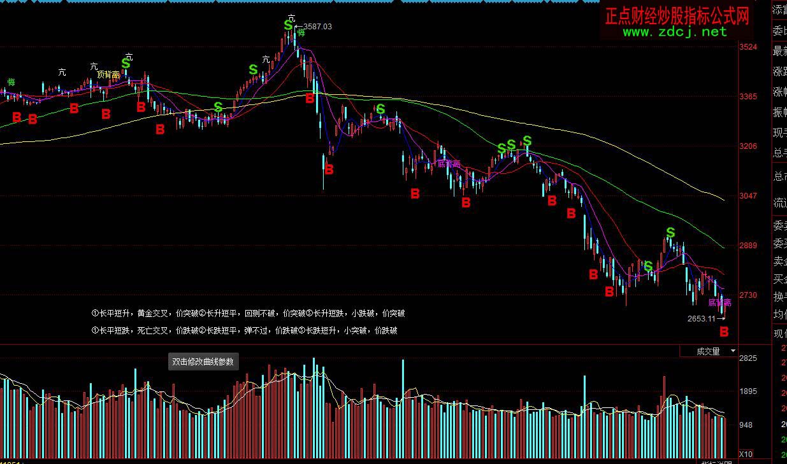Select the 3587.03 high price label
This screenshot has height=464, width=787.
317,27
